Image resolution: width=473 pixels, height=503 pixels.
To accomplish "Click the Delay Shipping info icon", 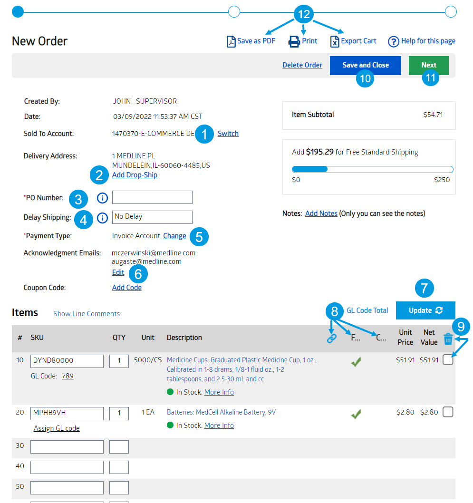I will click(x=102, y=218).
